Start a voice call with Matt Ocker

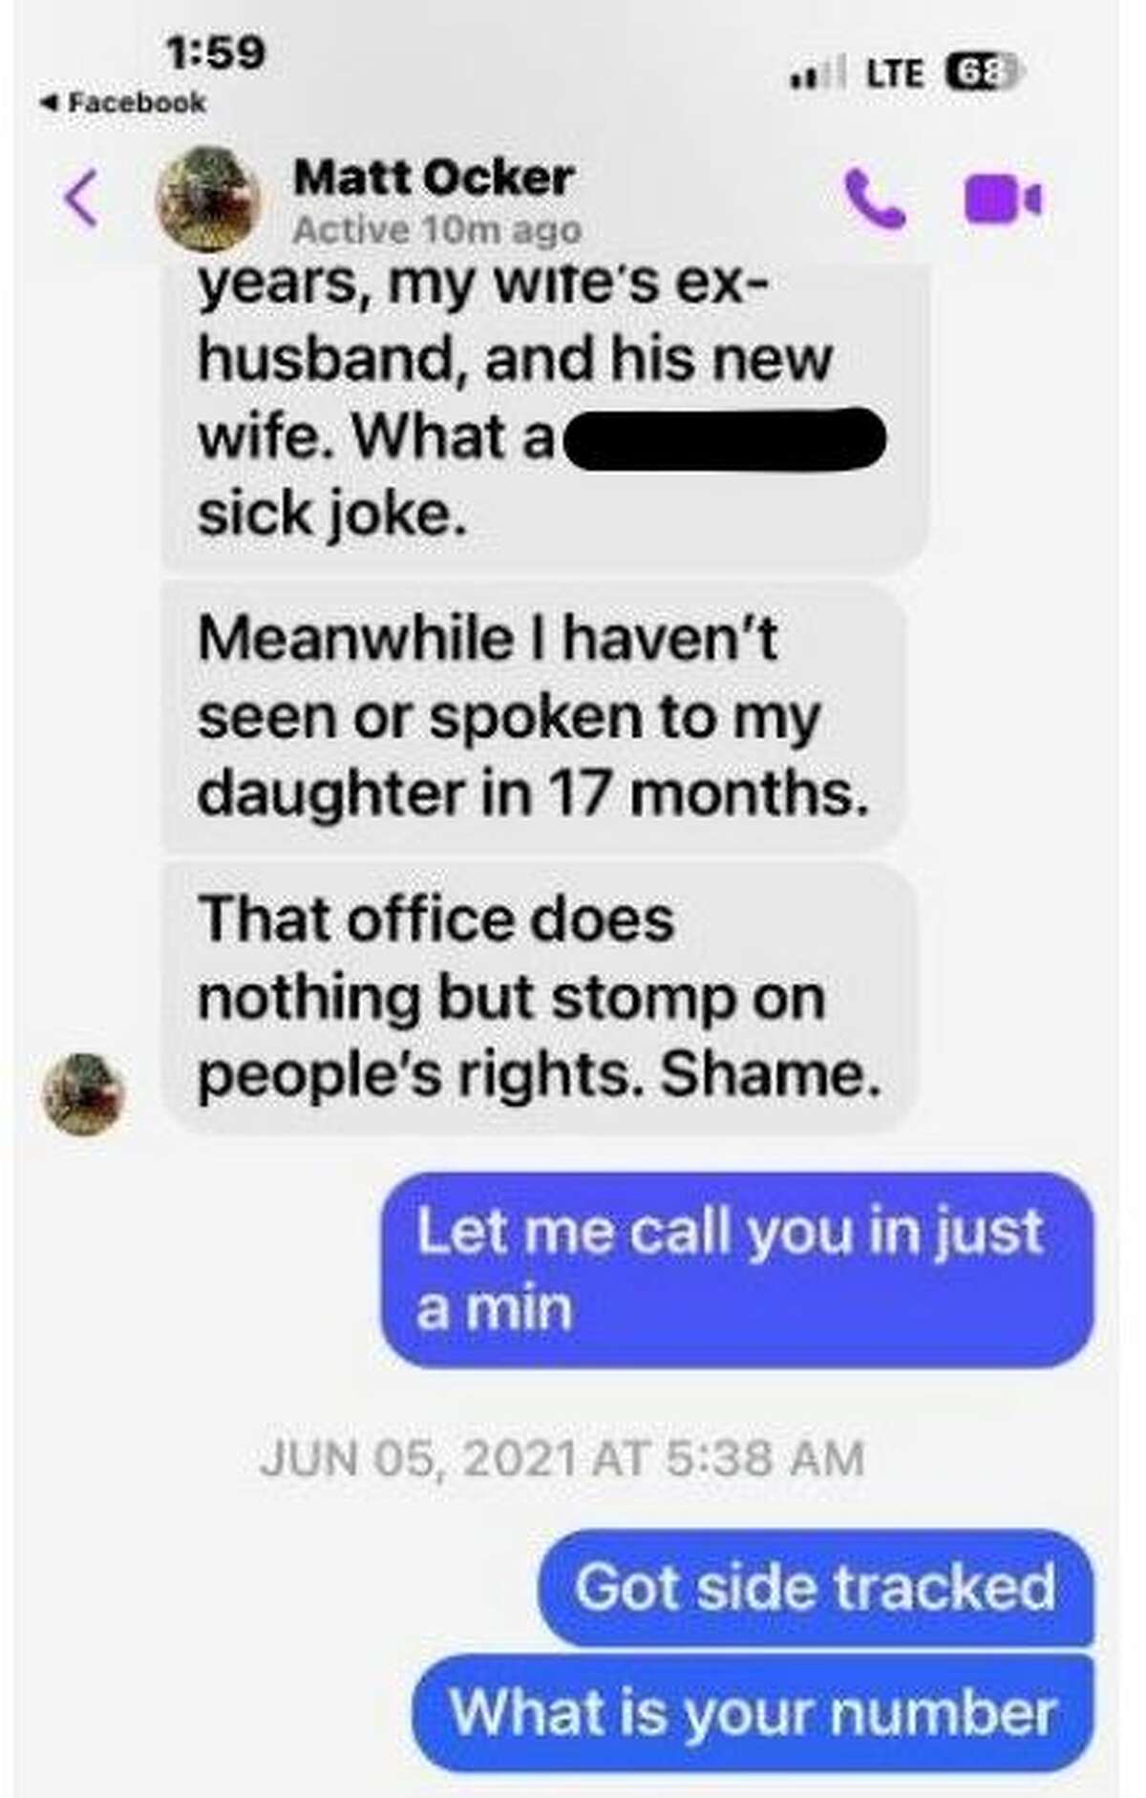[x=876, y=200]
